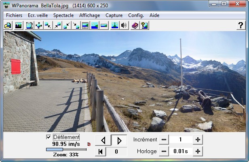The height and width of the screenshot is (162, 249).
Task: Open the Ecr. veille menu
Action: (38, 15)
